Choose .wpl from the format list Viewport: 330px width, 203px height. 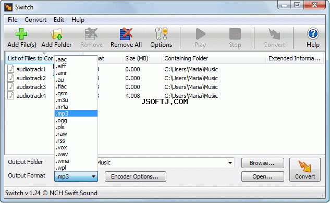[x=76, y=168]
